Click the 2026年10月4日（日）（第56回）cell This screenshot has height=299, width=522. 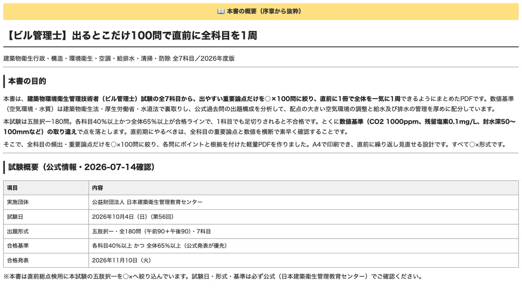(x=304, y=216)
